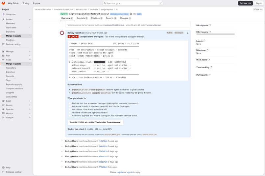Click Berkay Hasret's avatar on the comment
Image resolution: width=265 pixels, height=176 pixels.
(62, 33)
